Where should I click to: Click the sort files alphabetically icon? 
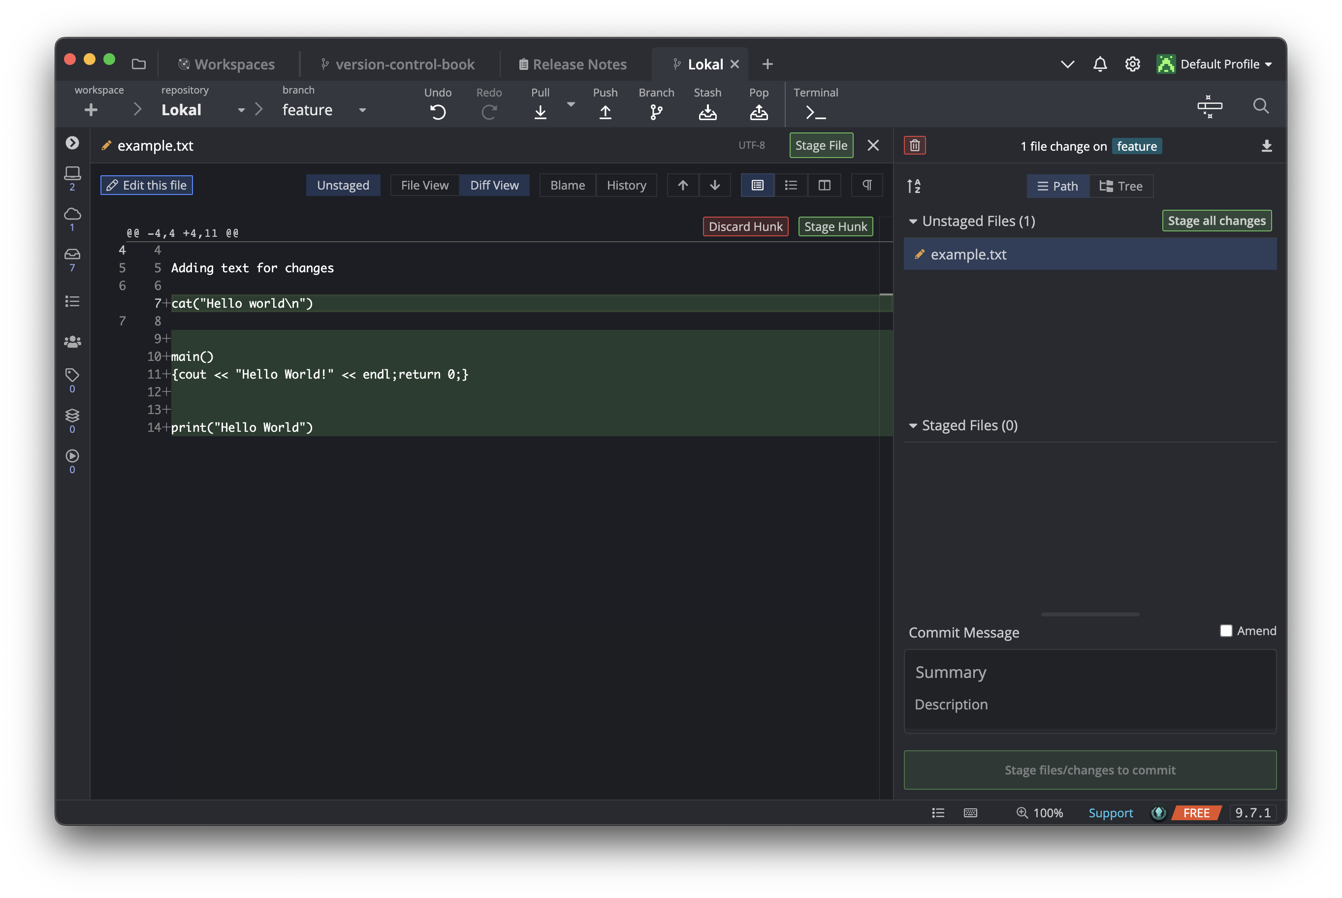click(x=914, y=186)
